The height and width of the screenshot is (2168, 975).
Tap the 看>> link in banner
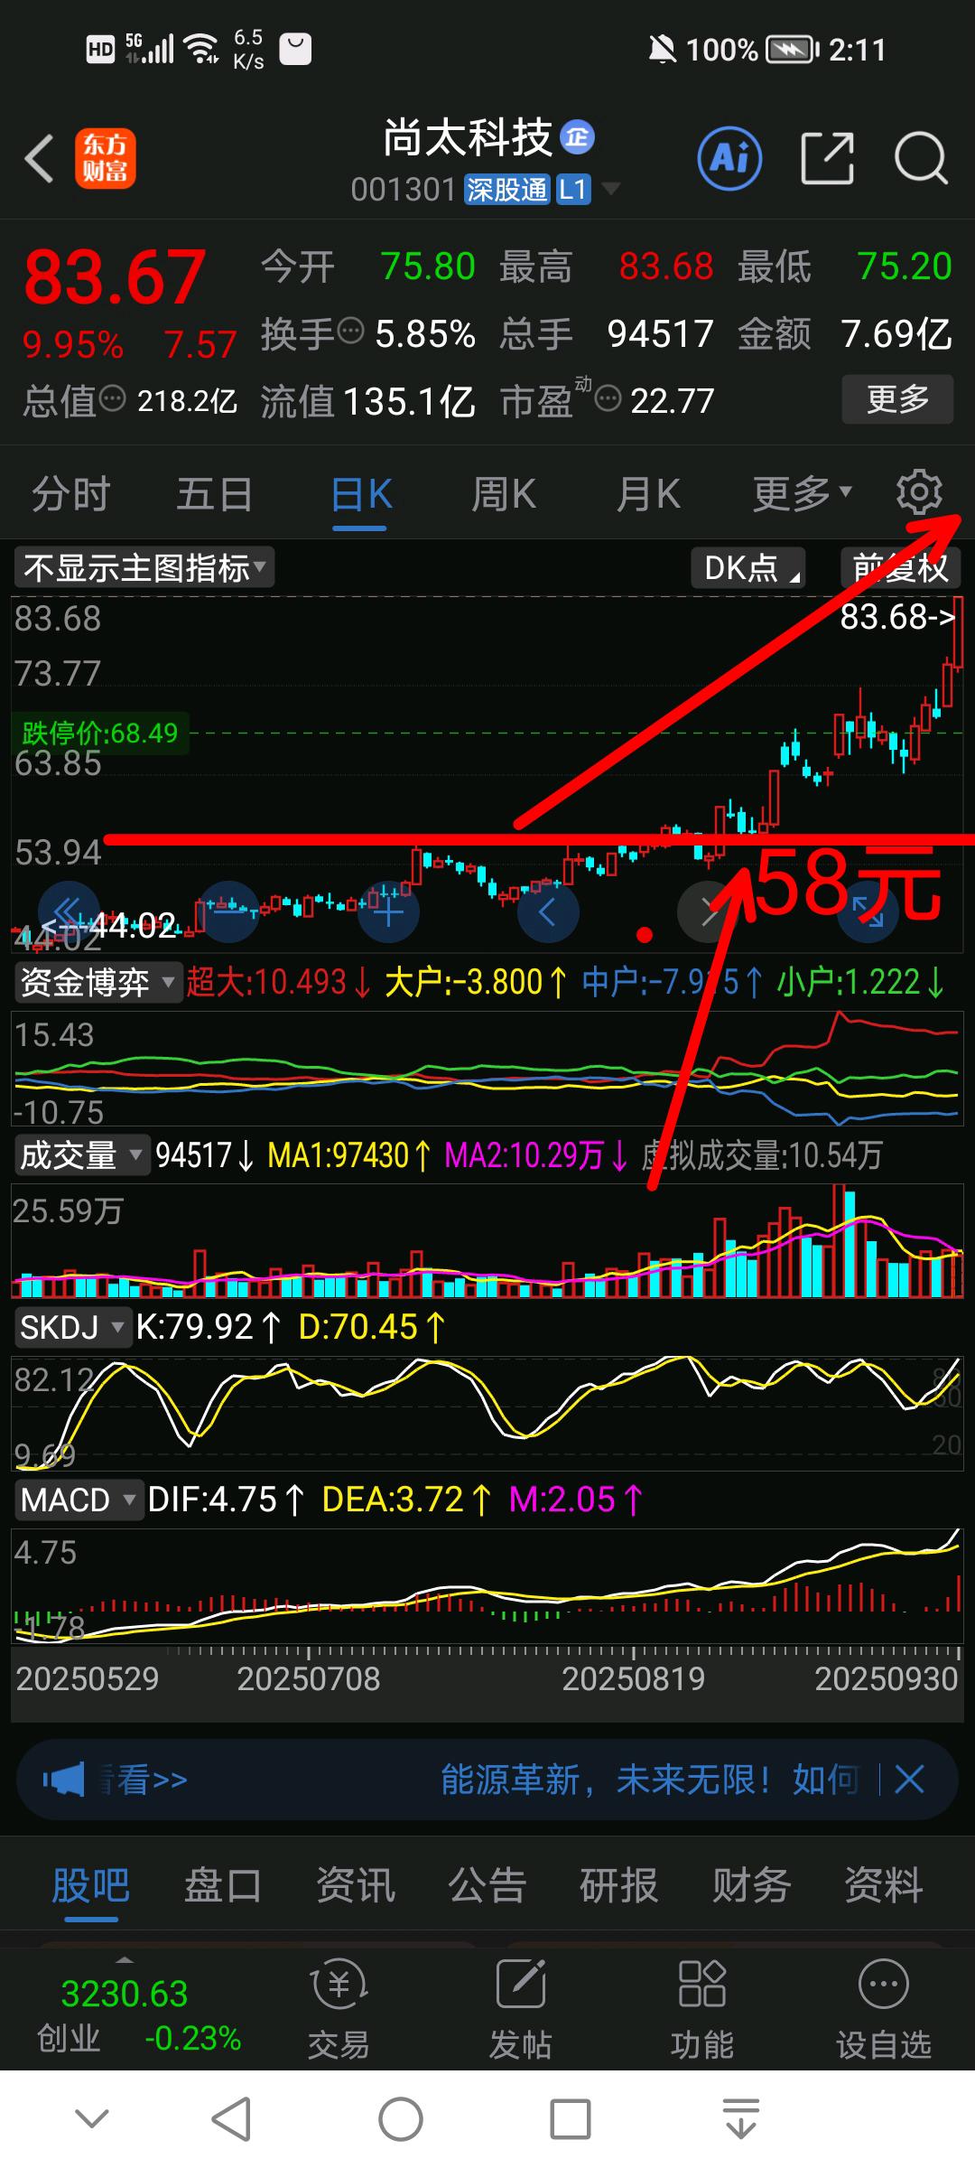pos(144,1780)
